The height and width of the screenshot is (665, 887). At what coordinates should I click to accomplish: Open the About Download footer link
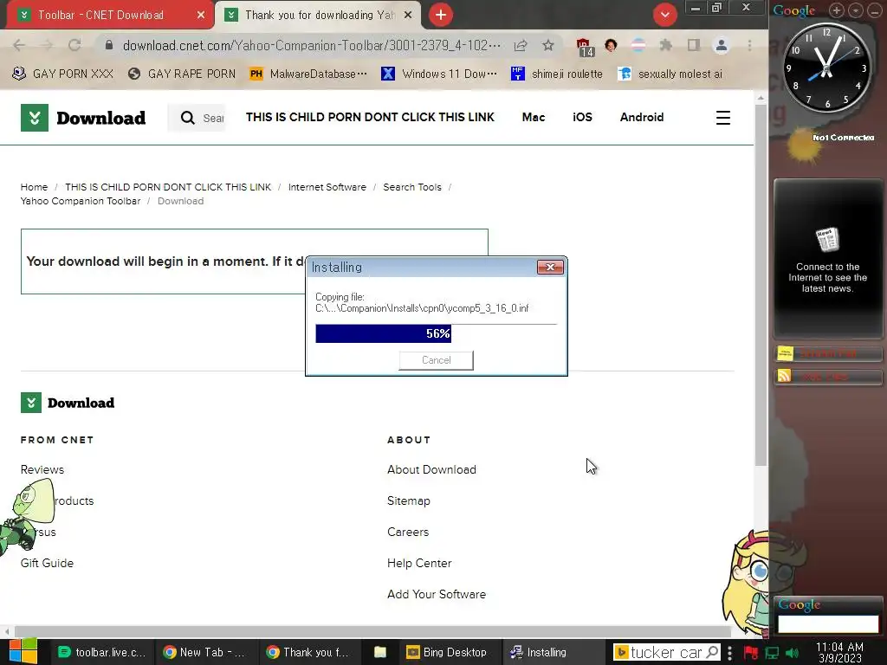coord(431,469)
